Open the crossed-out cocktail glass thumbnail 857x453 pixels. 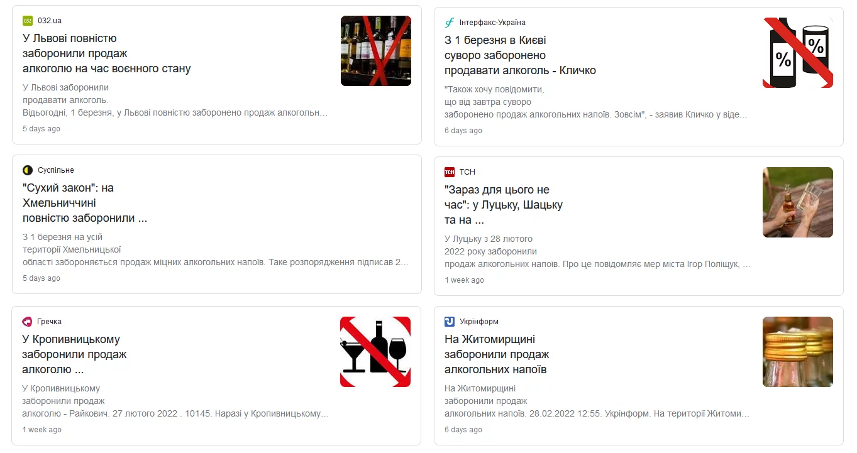click(x=376, y=352)
